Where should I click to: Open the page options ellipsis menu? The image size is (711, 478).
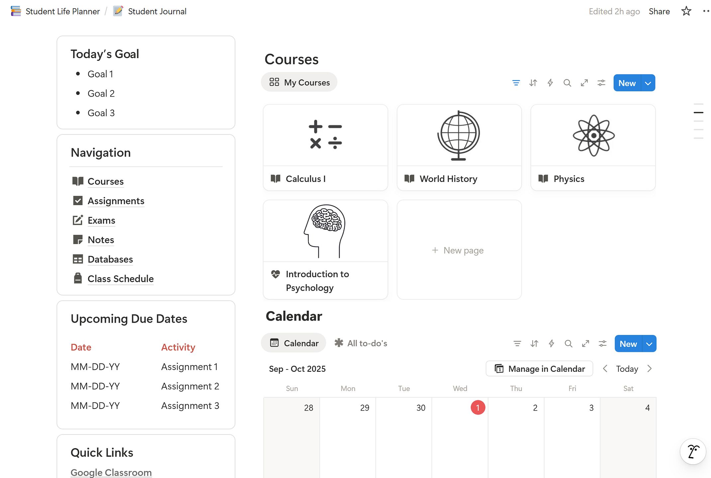click(706, 11)
